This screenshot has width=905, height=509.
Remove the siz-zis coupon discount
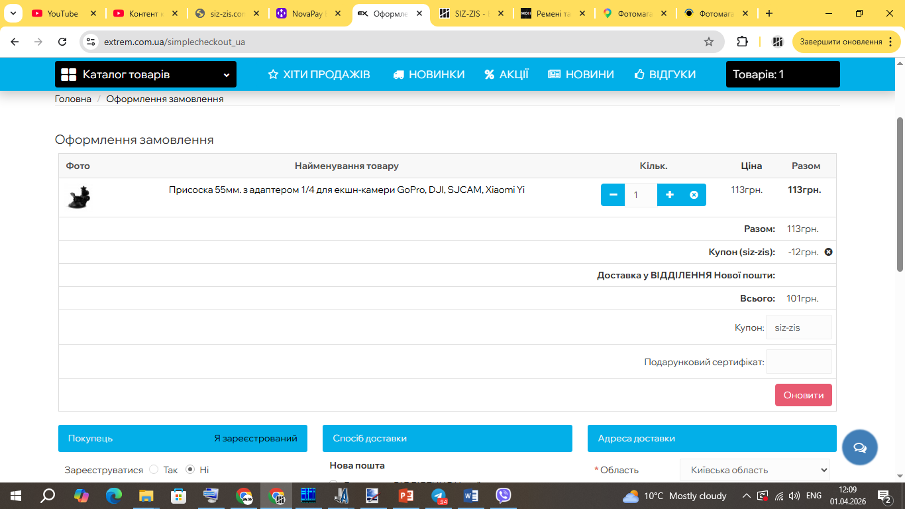click(828, 252)
